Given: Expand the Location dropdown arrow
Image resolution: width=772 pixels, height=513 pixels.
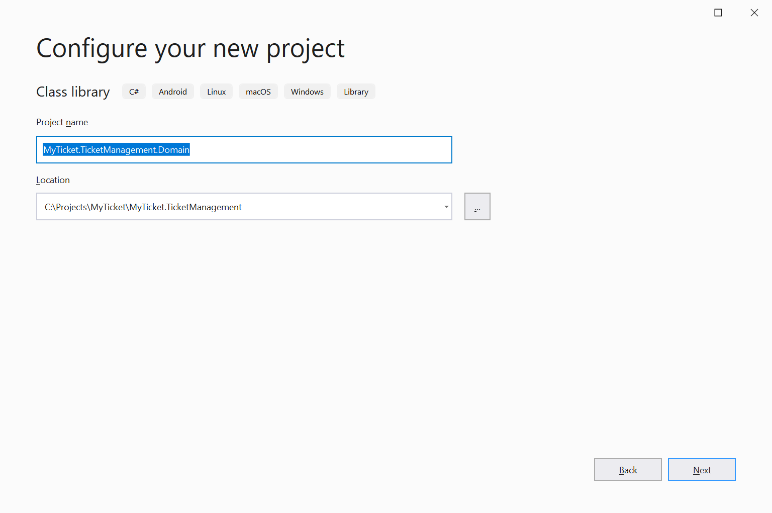Looking at the screenshot, I should point(446,207).
